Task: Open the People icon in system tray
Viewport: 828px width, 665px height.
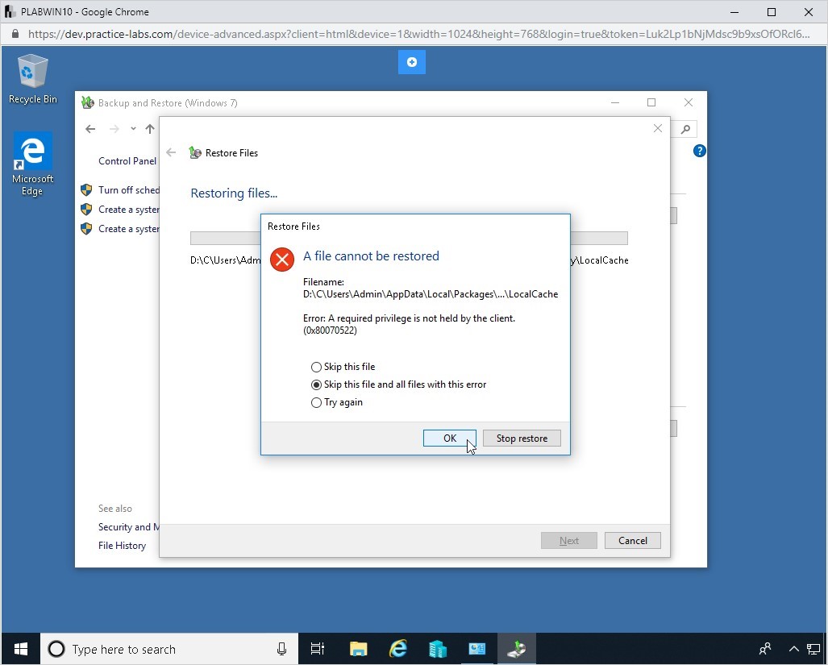Action: [765, 648]
